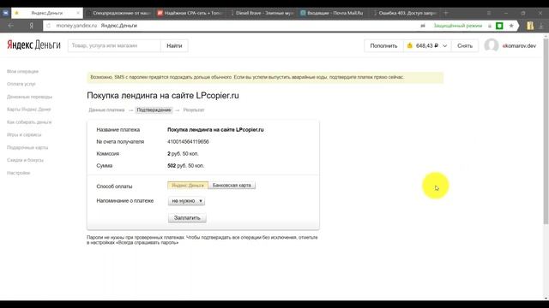Open Карты Яндекс.Денег in sidebar
This screenshot has width=549, height=308.
tap(28, 110)
